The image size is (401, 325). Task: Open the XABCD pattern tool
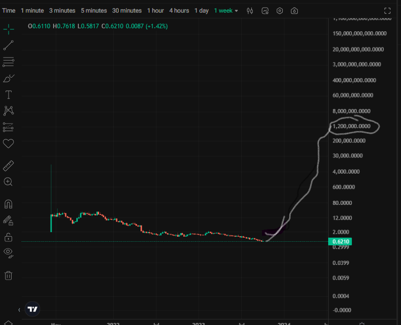click(9, 111)
